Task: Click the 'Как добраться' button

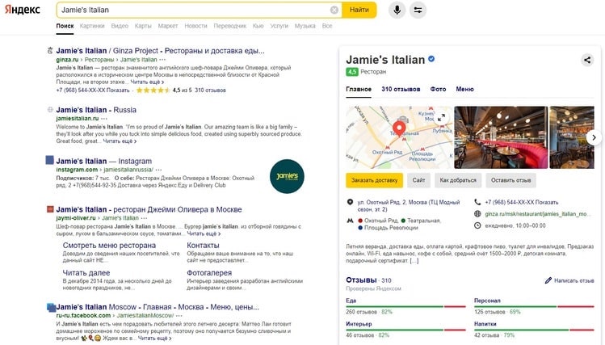Action: [x=458, y=180]
